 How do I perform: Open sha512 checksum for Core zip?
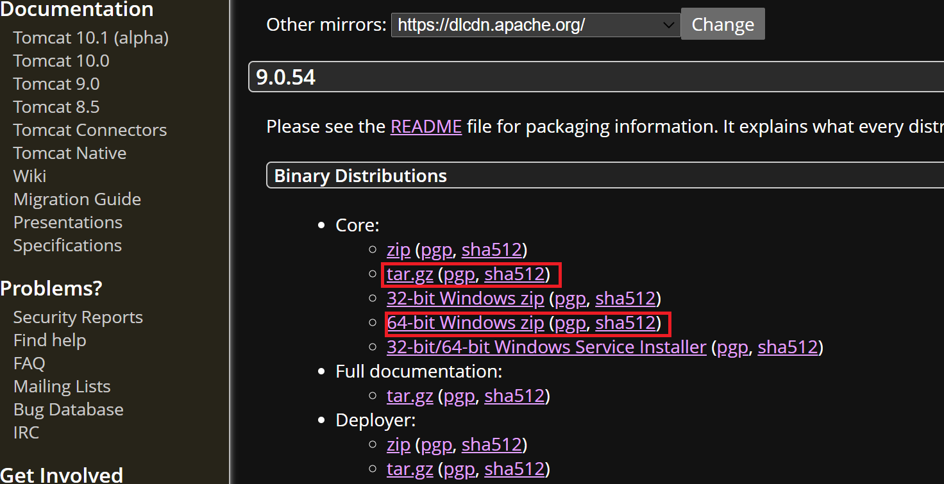(492, 250)
